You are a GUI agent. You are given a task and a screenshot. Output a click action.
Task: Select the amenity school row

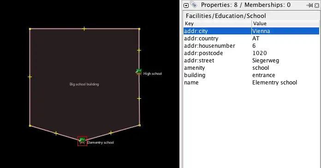pos(251,67)
